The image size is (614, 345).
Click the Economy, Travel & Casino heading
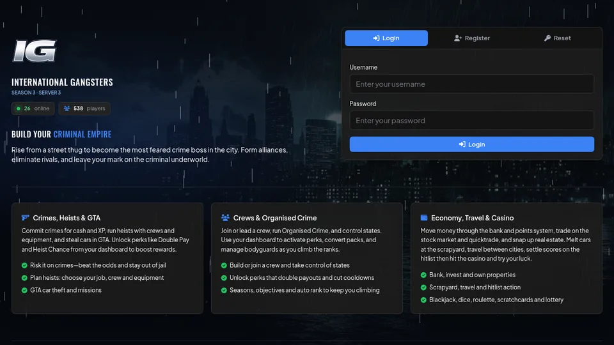coord(472,218)
